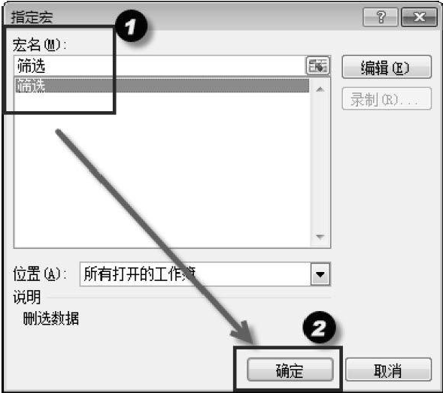Click into the 宏名 text field

(x=160, y=65)
